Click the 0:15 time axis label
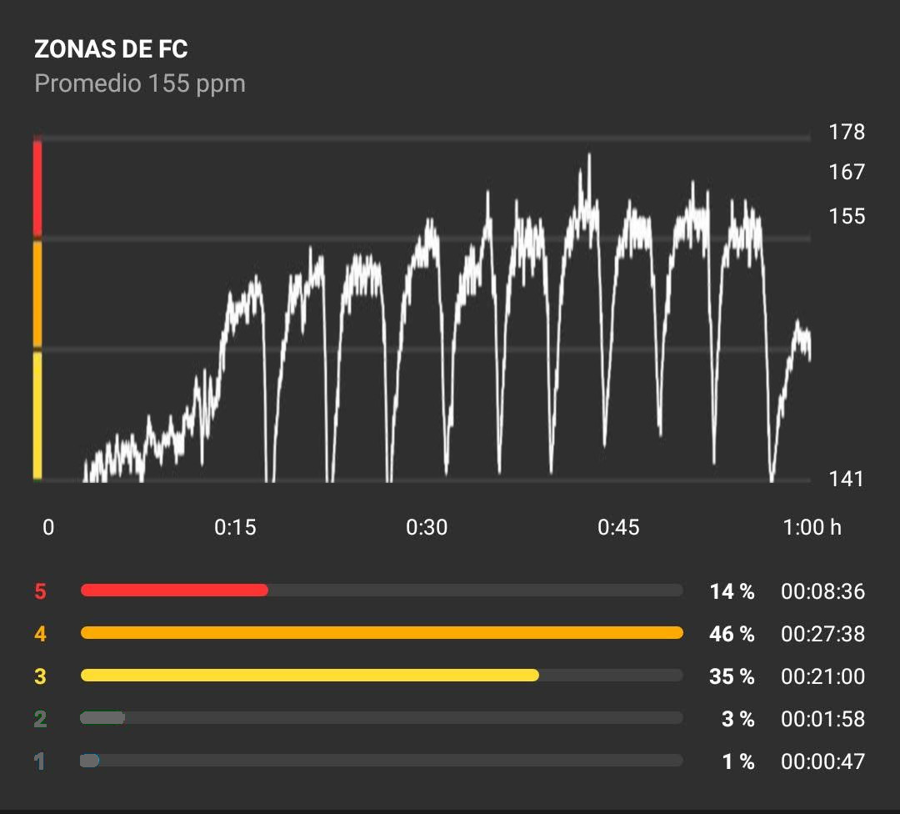Screen dimensions: 900x814 tap(235, 527)
